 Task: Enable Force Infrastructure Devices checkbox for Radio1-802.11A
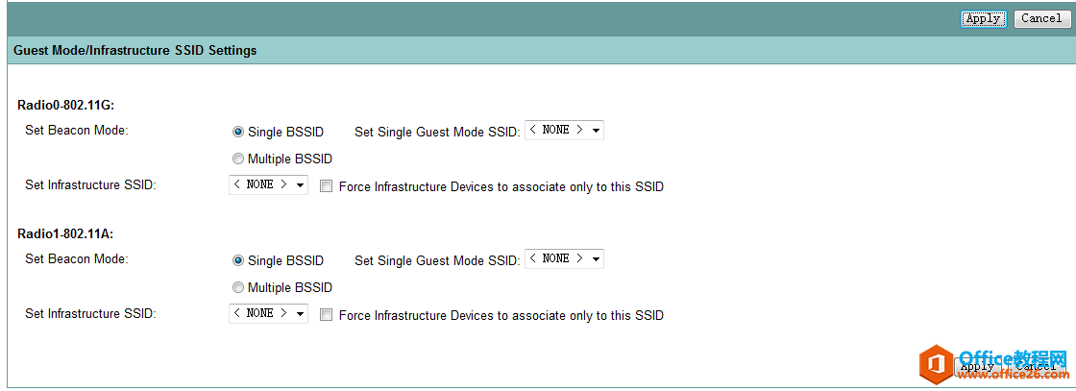(x=327, y=315)
